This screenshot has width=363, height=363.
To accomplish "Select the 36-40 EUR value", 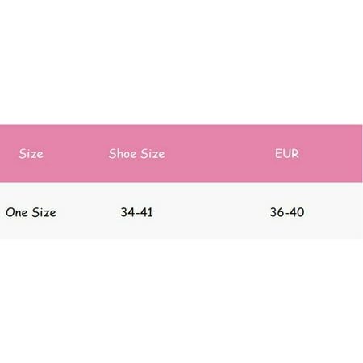I will pyautogui.click(x=287, y=212).
